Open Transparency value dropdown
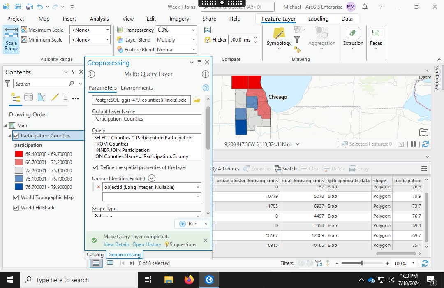 193,30
